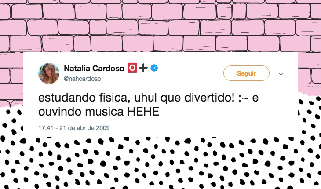Click the pink brick wall background
This screenshot has width=321, height=189.
pos(160,25)
